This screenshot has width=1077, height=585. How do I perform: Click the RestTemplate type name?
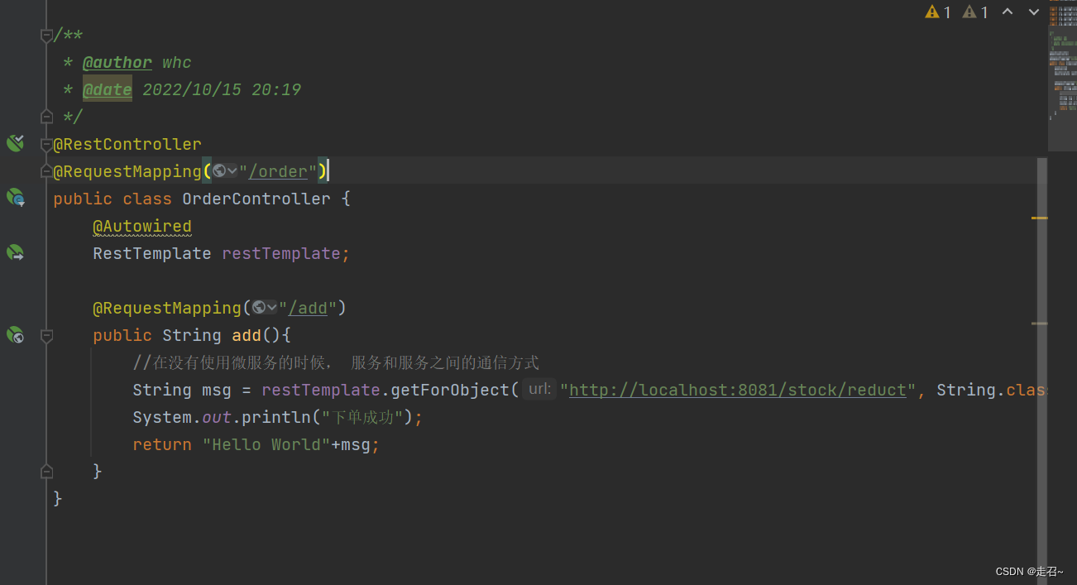(152, 253)
